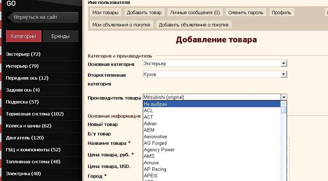Select 'ACL' from manufacturer list
This screenshot has height=181, width=328.
[212, 110]
